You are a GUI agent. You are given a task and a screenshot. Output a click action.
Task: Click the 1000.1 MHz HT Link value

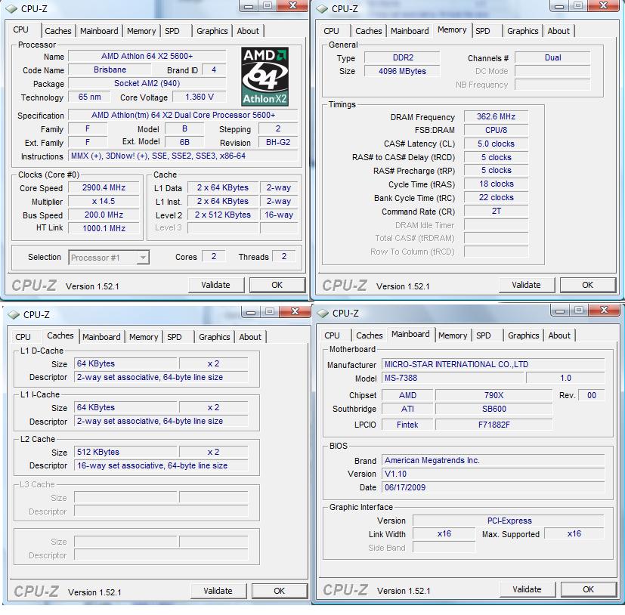click(x=104, y=228)
